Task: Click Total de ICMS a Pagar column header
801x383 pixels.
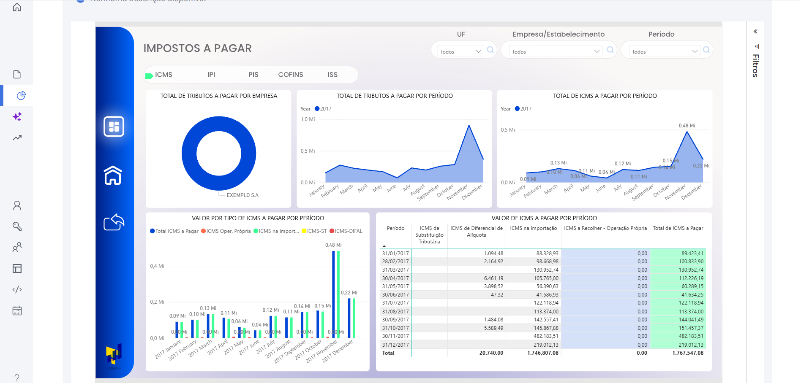Action: click(678, 228)
